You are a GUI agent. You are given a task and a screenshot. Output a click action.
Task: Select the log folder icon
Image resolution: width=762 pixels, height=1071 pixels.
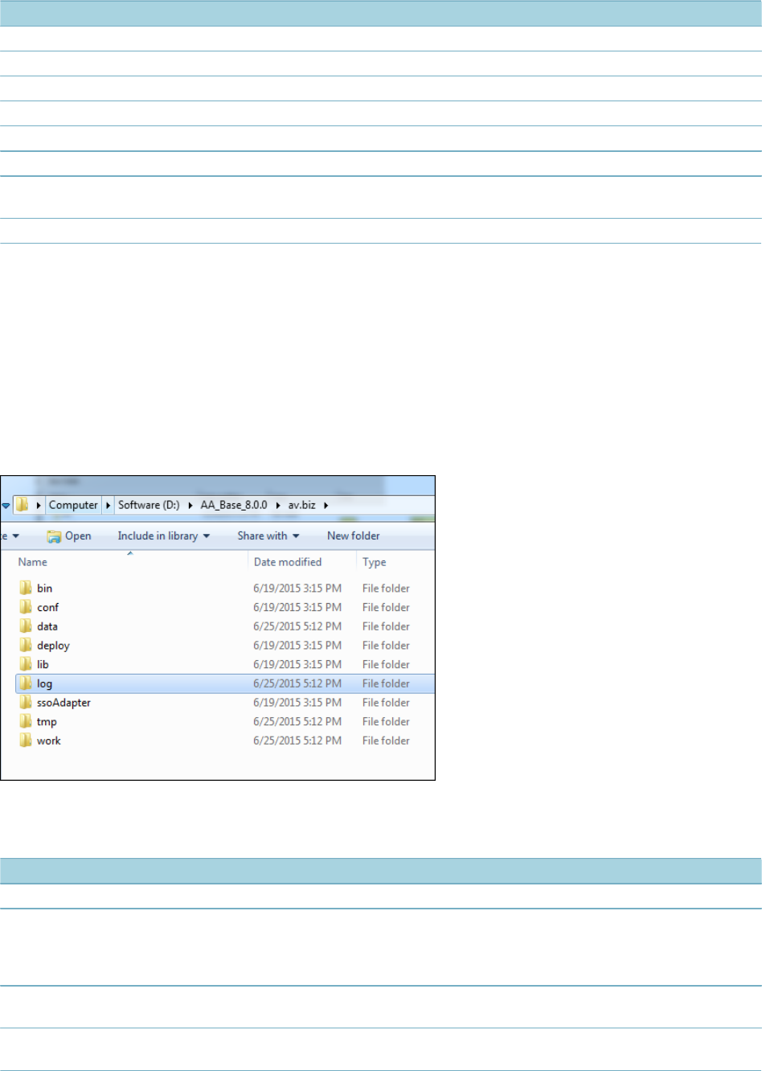click(x=26, y=683)
